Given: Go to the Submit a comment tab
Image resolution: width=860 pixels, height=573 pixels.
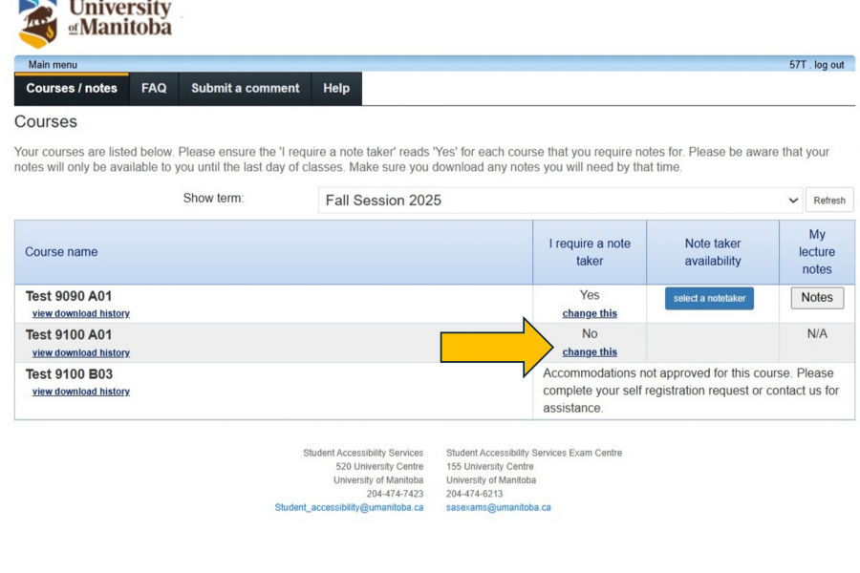Looking at the screenshot, I should (x=245, y=89).
